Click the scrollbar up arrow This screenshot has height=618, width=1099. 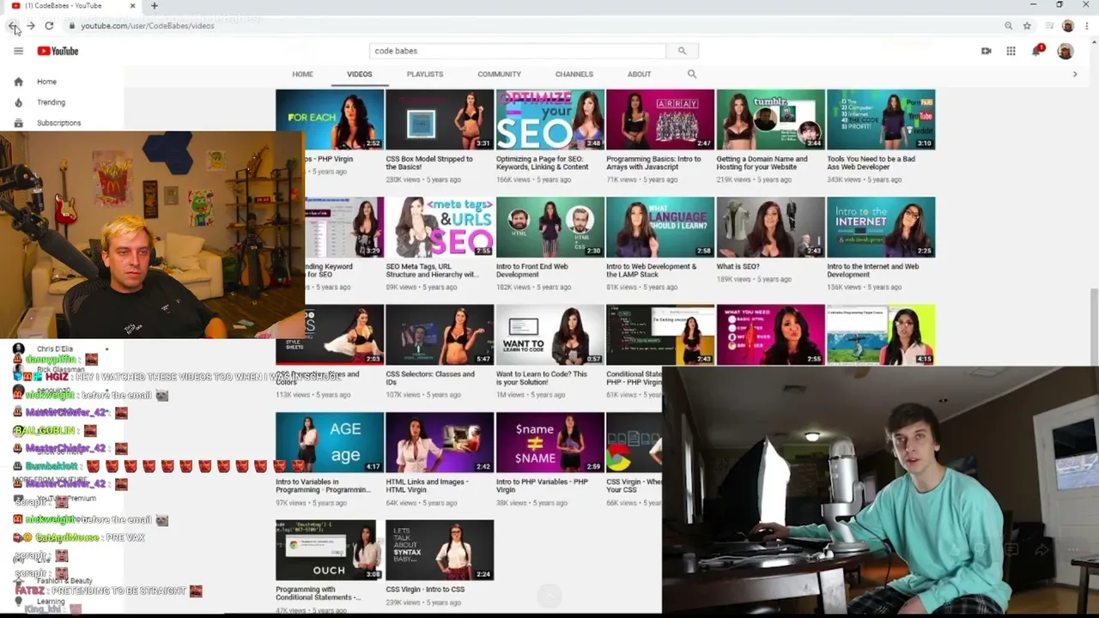[x=1094, y=43]
